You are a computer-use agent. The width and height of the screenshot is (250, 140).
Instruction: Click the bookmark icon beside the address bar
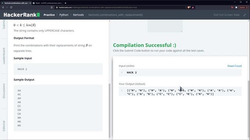(52, 7)
